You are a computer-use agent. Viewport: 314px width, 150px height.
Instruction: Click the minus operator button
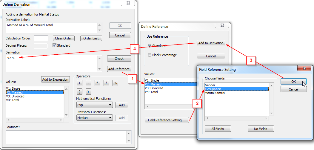point(89,83)
